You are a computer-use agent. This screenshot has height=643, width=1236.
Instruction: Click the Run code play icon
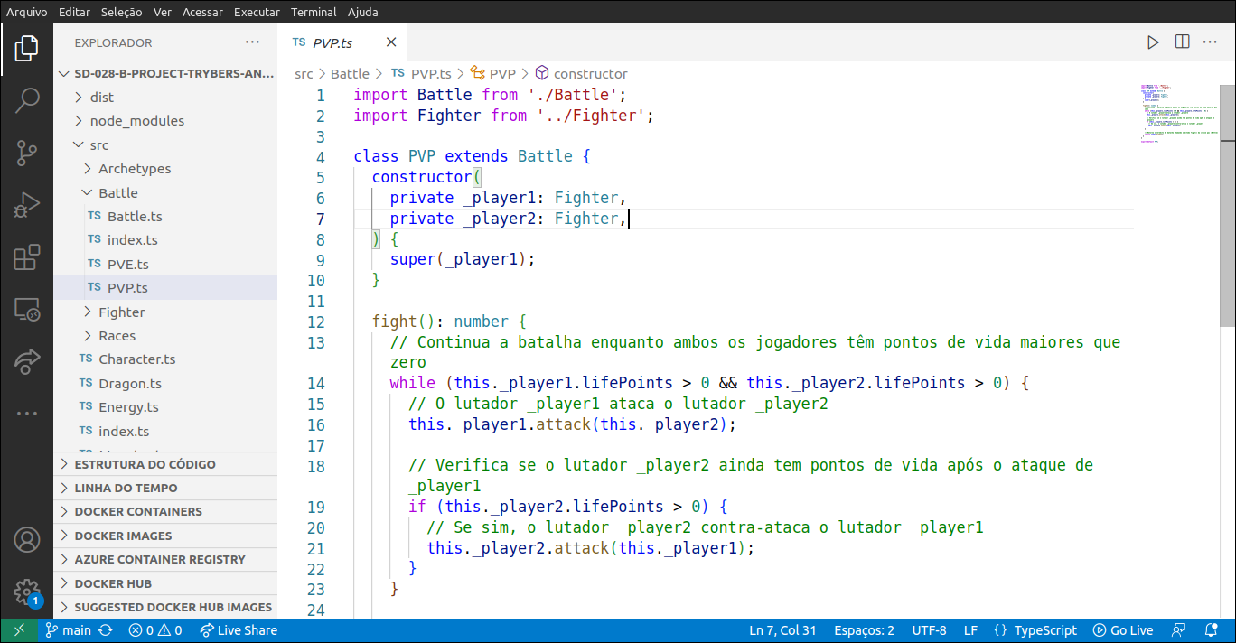coord(1153,42)
